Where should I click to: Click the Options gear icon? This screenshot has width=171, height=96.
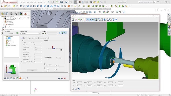pos(86,2)
